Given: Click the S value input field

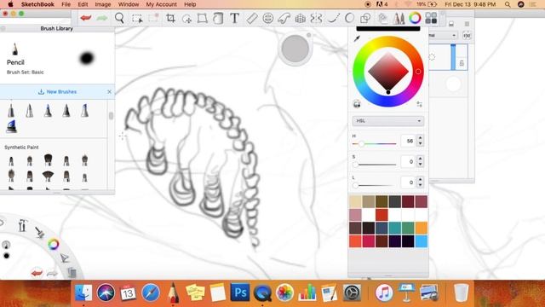Looking at the screenshot, I should [409, 161].
